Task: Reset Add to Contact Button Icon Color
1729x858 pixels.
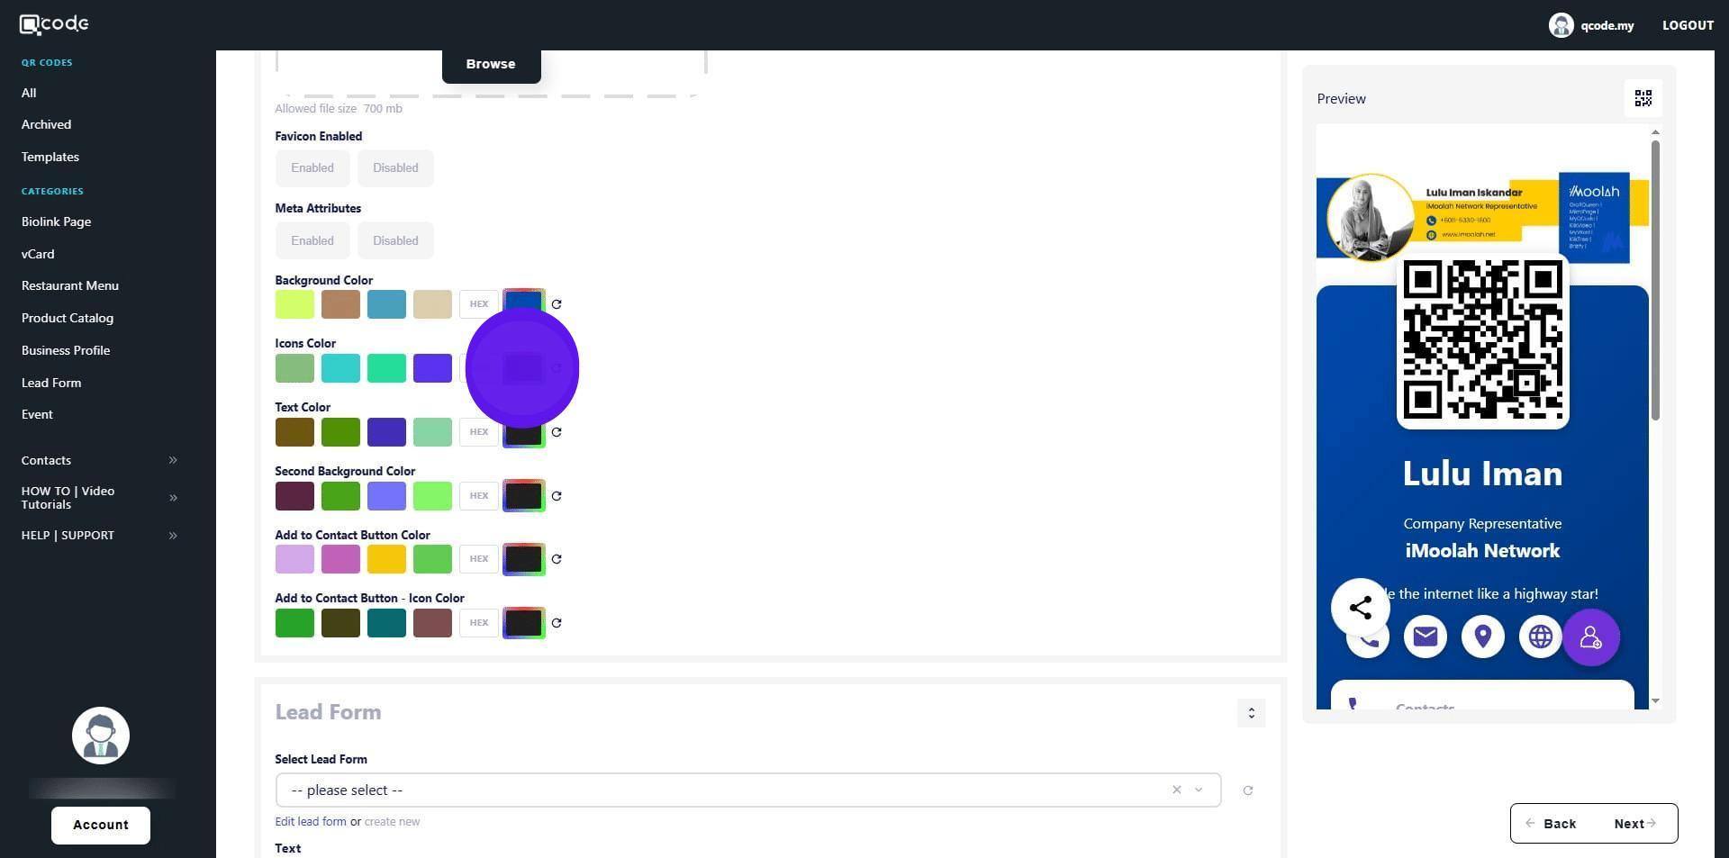Action: (x=557, y=623)
